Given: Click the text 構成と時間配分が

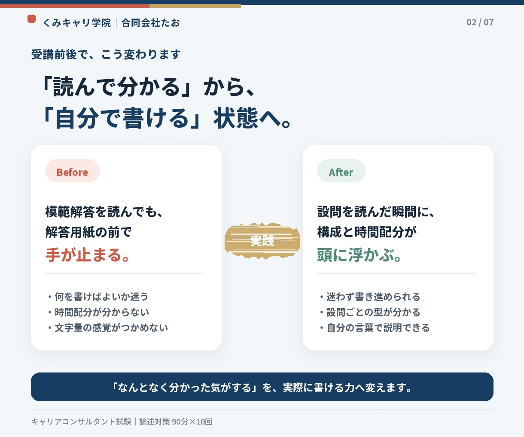Looking at the screenshot, I should click(367, 232).
